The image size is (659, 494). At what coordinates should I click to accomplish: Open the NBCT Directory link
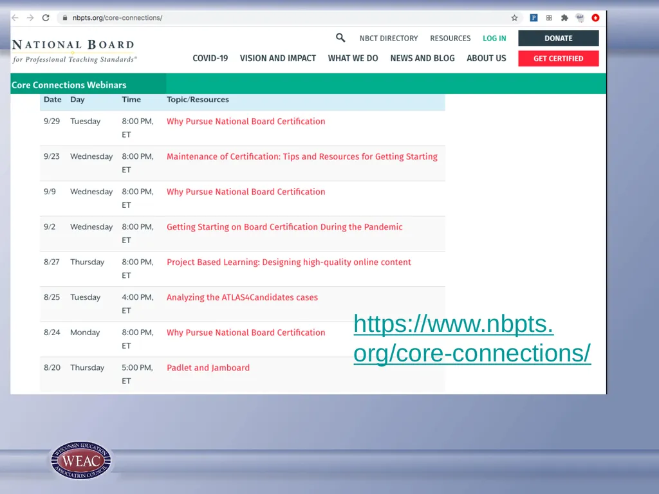point(389,38)
